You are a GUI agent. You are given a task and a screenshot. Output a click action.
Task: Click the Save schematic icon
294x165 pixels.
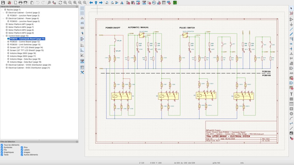tap(3, 3)
